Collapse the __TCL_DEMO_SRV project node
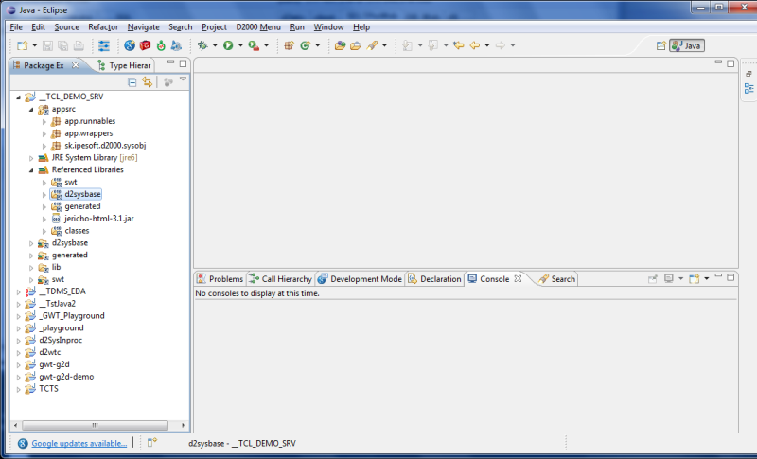 click(x=18, y=97)
